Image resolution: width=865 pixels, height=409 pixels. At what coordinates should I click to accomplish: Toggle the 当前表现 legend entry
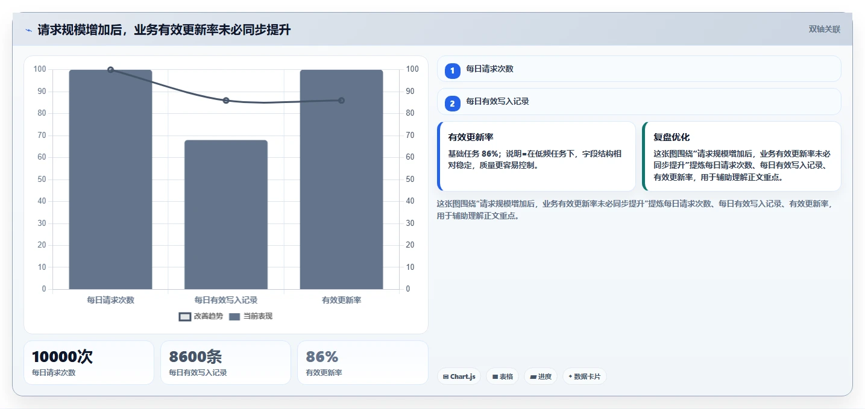coord(251,316)
